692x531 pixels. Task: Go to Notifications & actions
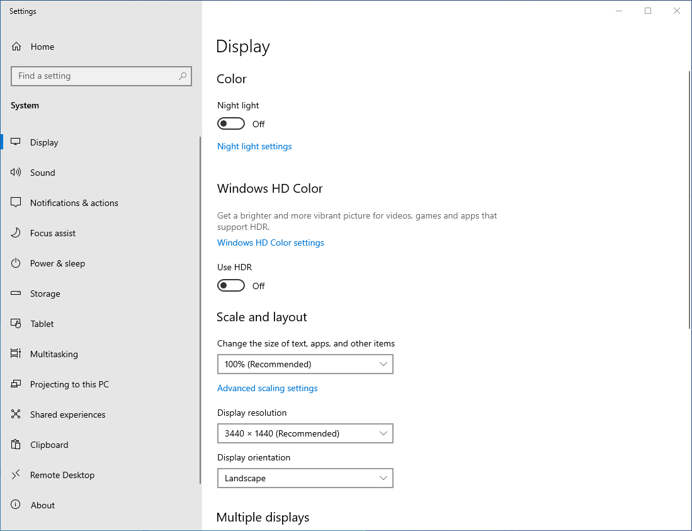(100, 203)
